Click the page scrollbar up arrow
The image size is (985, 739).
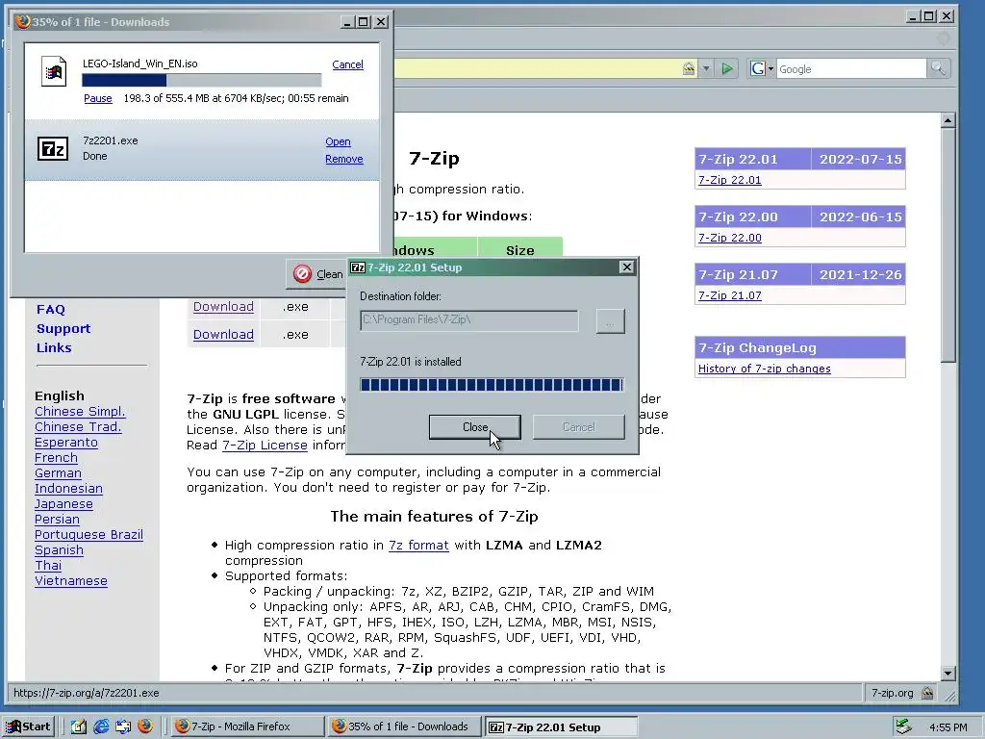click(947, 119)
